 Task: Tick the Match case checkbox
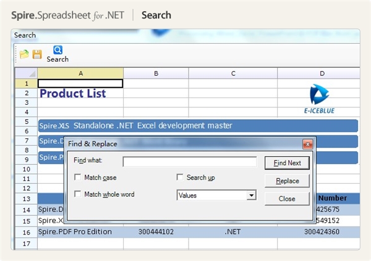point(78,177)
